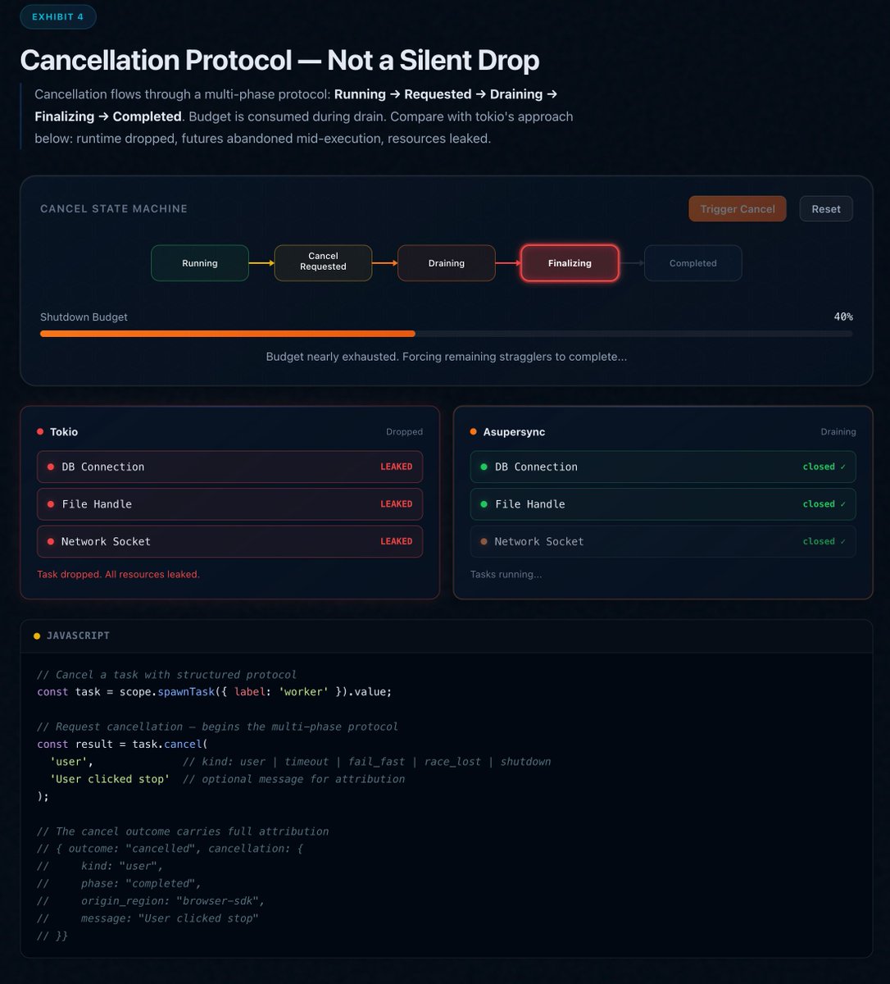Click the 'User clicked stop' string in code
This screenshot has height=984, width=890.
110,779
